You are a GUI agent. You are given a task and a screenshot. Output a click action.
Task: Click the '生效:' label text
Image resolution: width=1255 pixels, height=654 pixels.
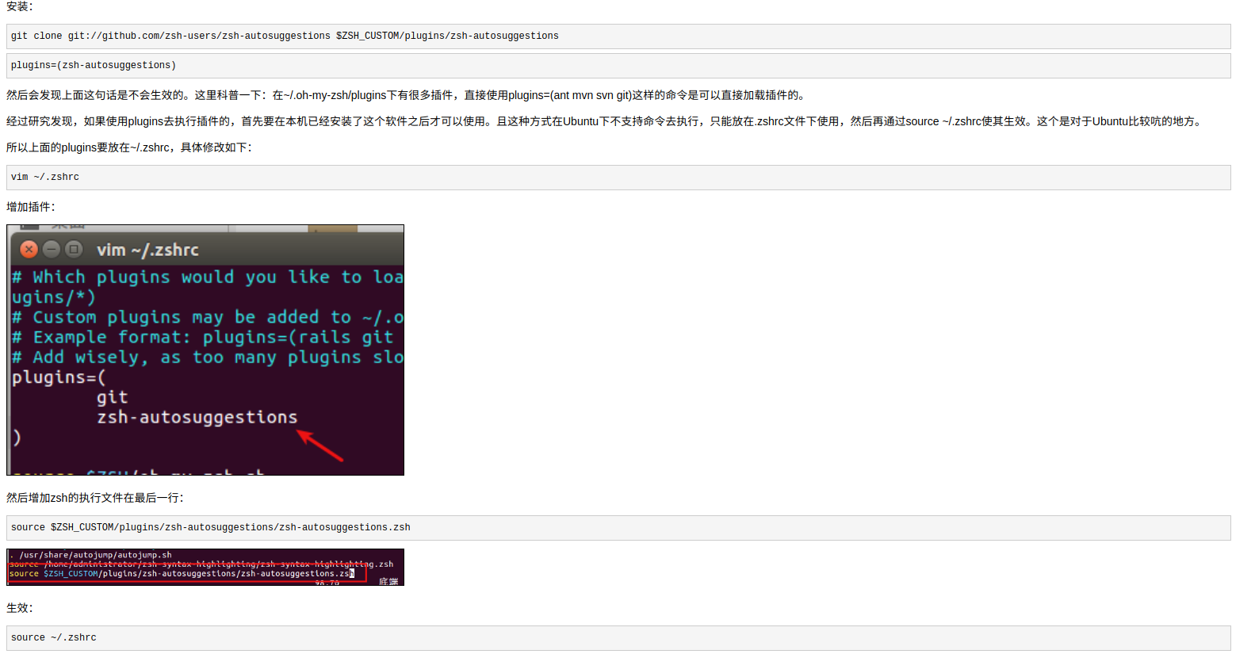[20, 608]
